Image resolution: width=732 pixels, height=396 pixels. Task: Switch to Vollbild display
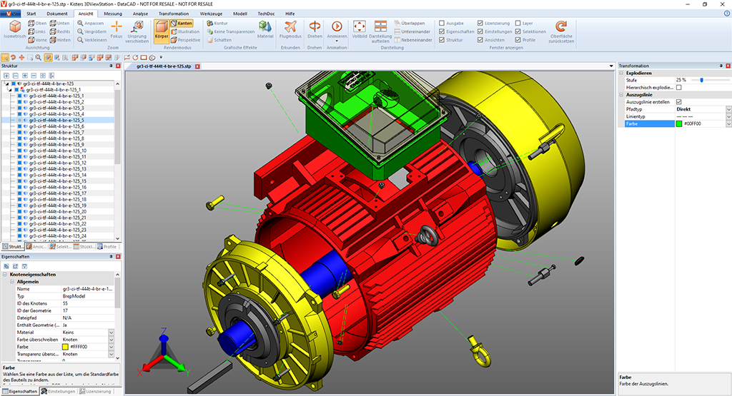(360, 29)
